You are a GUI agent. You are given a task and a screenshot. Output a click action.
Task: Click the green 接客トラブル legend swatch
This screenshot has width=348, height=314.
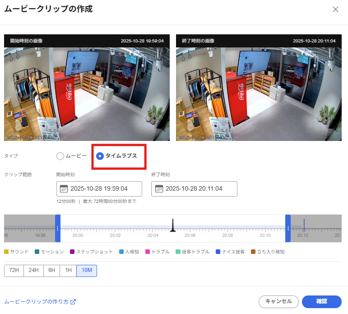178,252
